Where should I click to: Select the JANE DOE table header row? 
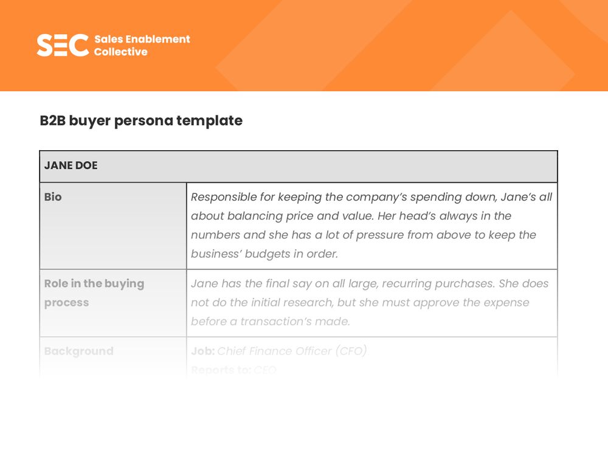298,166
